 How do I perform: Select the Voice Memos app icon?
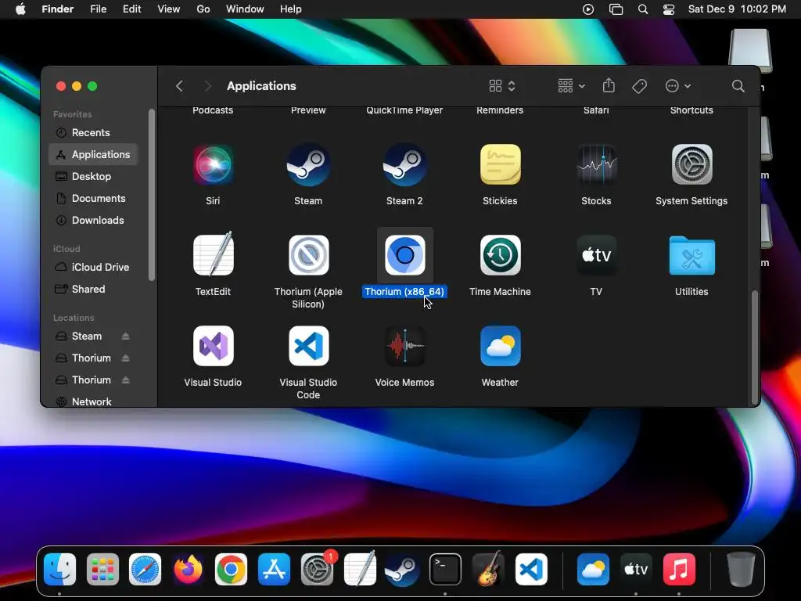[x=404, y=346]
